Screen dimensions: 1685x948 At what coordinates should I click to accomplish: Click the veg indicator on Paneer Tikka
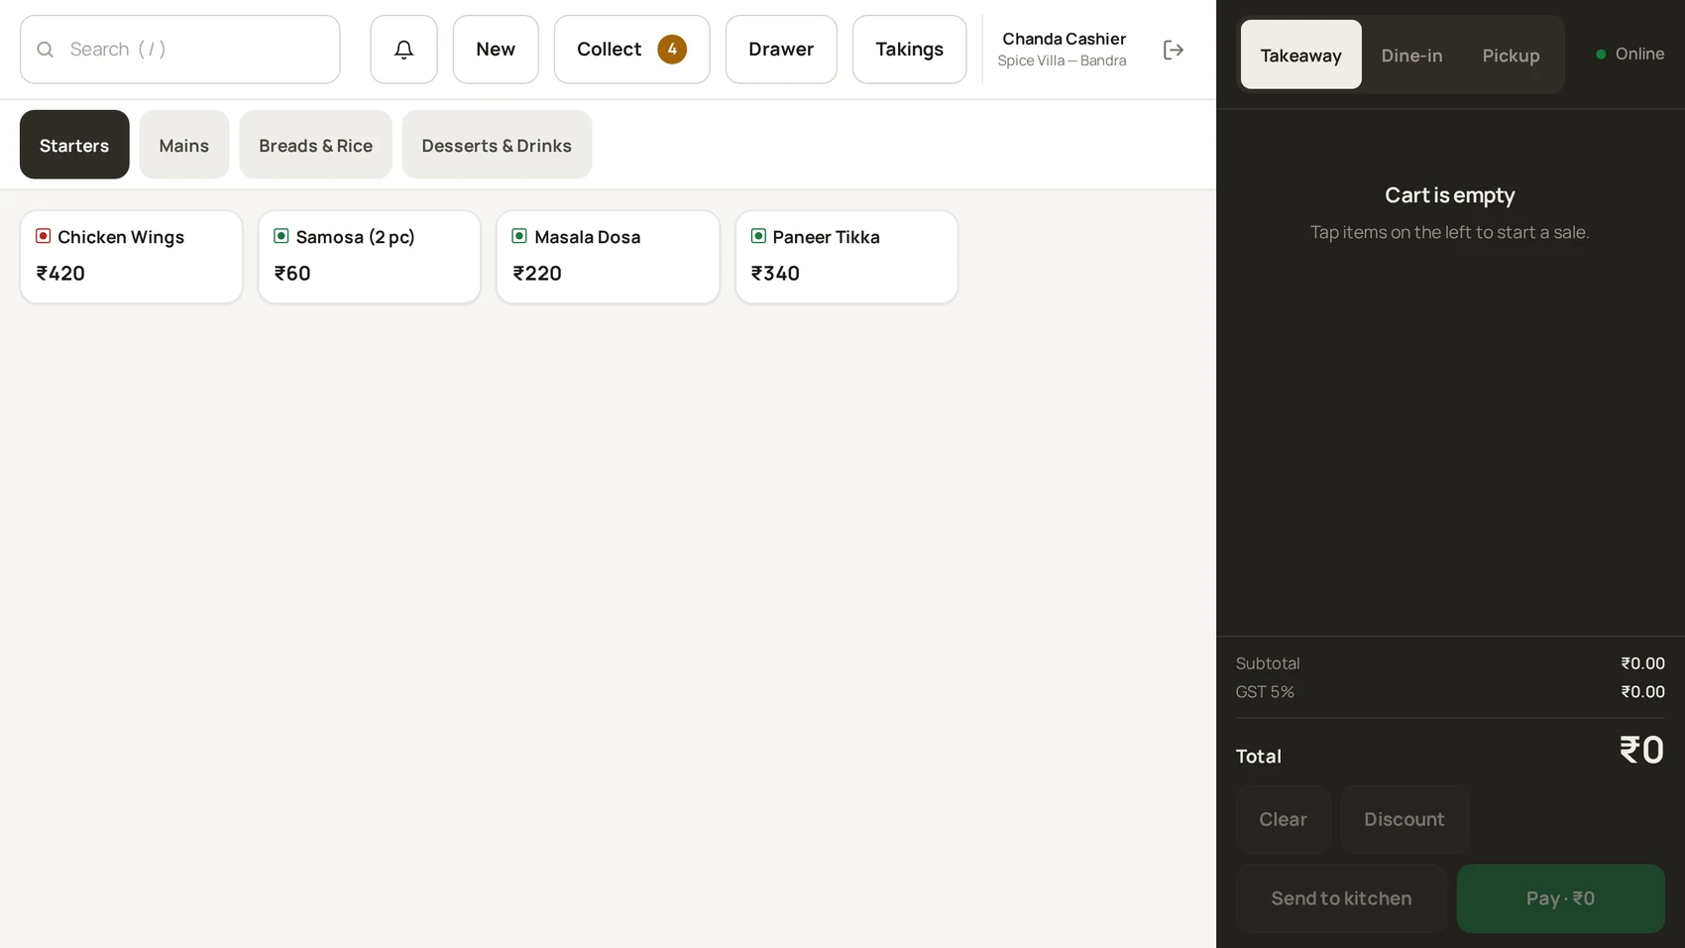pyautogui.click(x=758, y=236)
